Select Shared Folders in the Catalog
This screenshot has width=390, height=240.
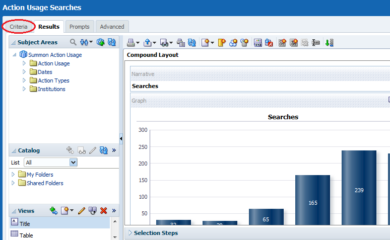tap(45, 183)
